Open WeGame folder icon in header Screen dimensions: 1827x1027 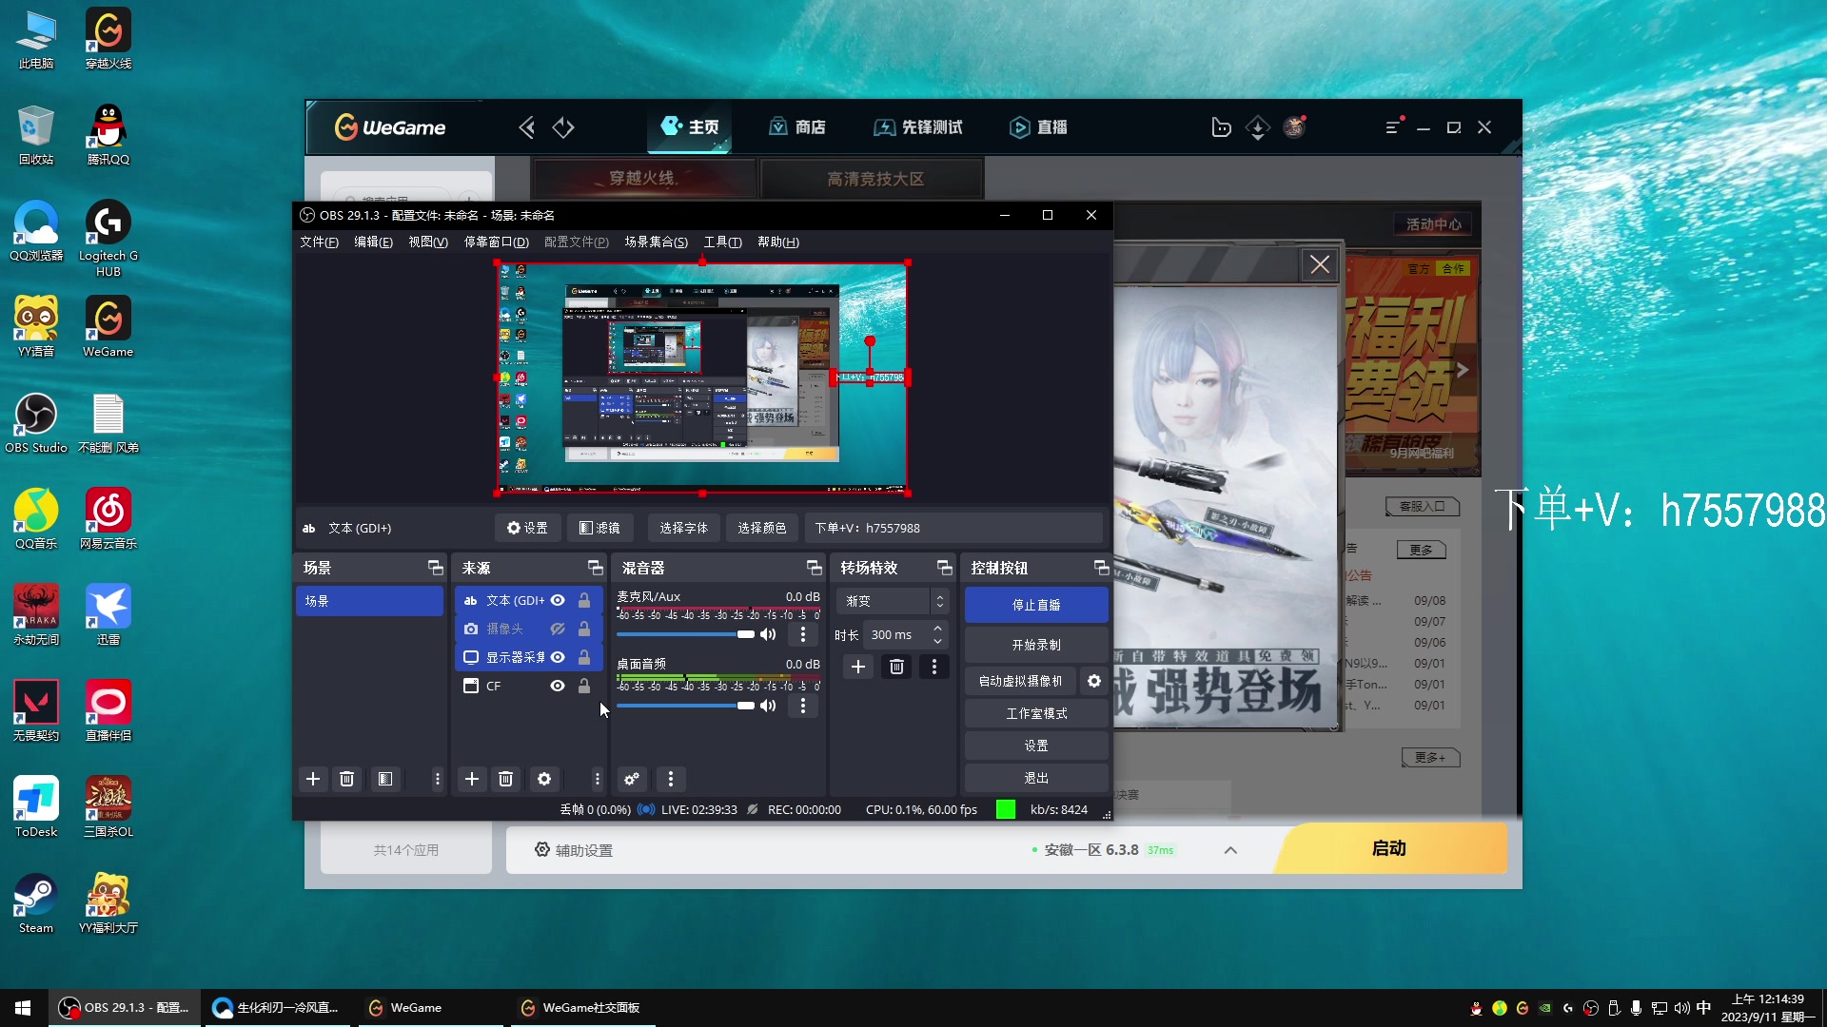point(1222,127)
